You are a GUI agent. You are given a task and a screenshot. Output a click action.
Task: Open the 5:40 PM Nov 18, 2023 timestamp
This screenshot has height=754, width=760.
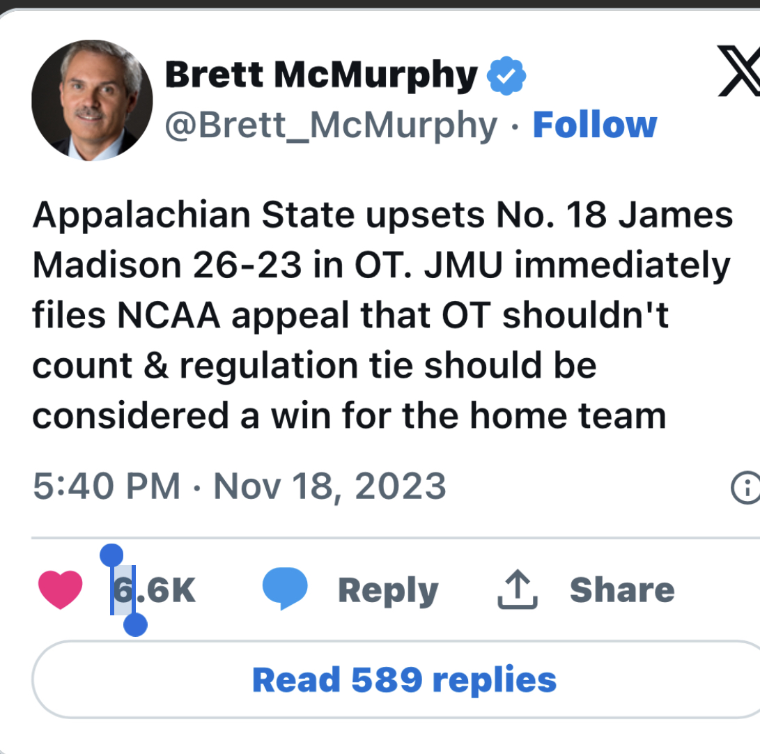point(239,486)
